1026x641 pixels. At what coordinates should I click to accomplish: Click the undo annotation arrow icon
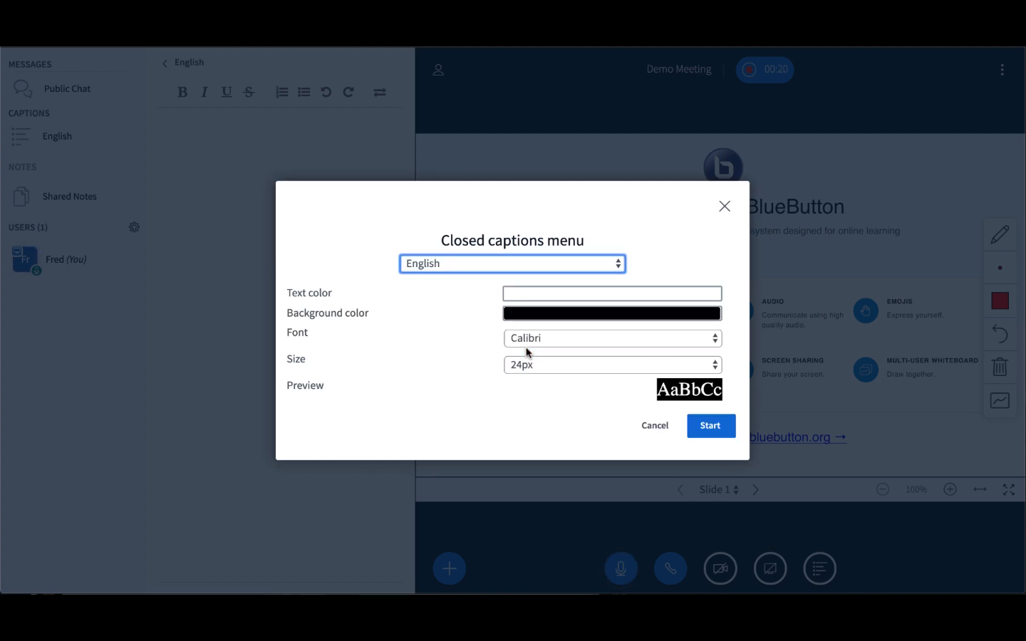1000,333
